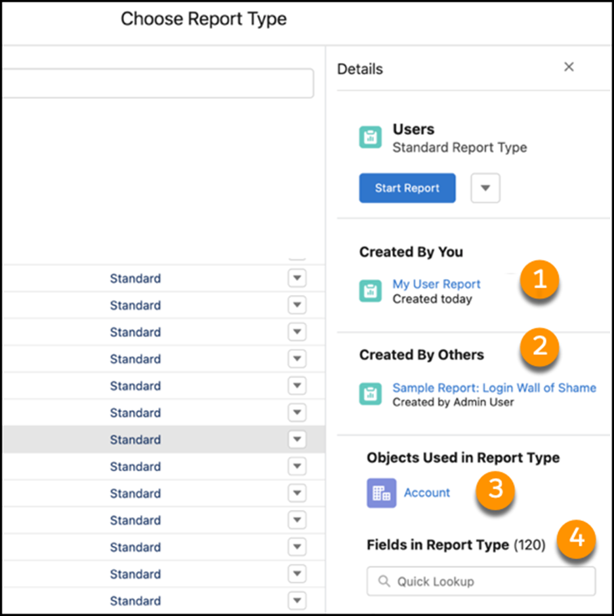This screenshot has width=614, height=616.
Task: Follow the Account object link
Action: tap(427, 493)
